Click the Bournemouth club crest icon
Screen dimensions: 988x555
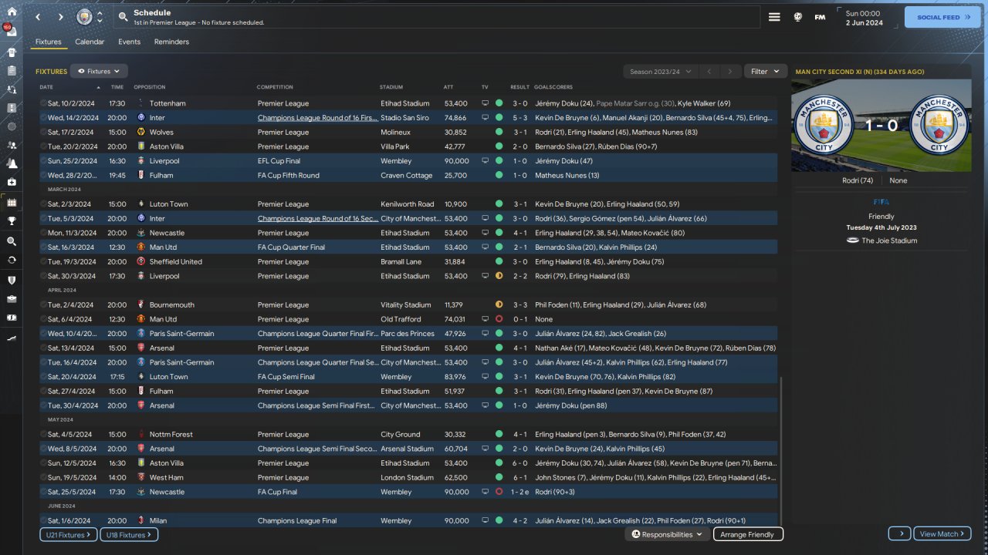(140, 304)
